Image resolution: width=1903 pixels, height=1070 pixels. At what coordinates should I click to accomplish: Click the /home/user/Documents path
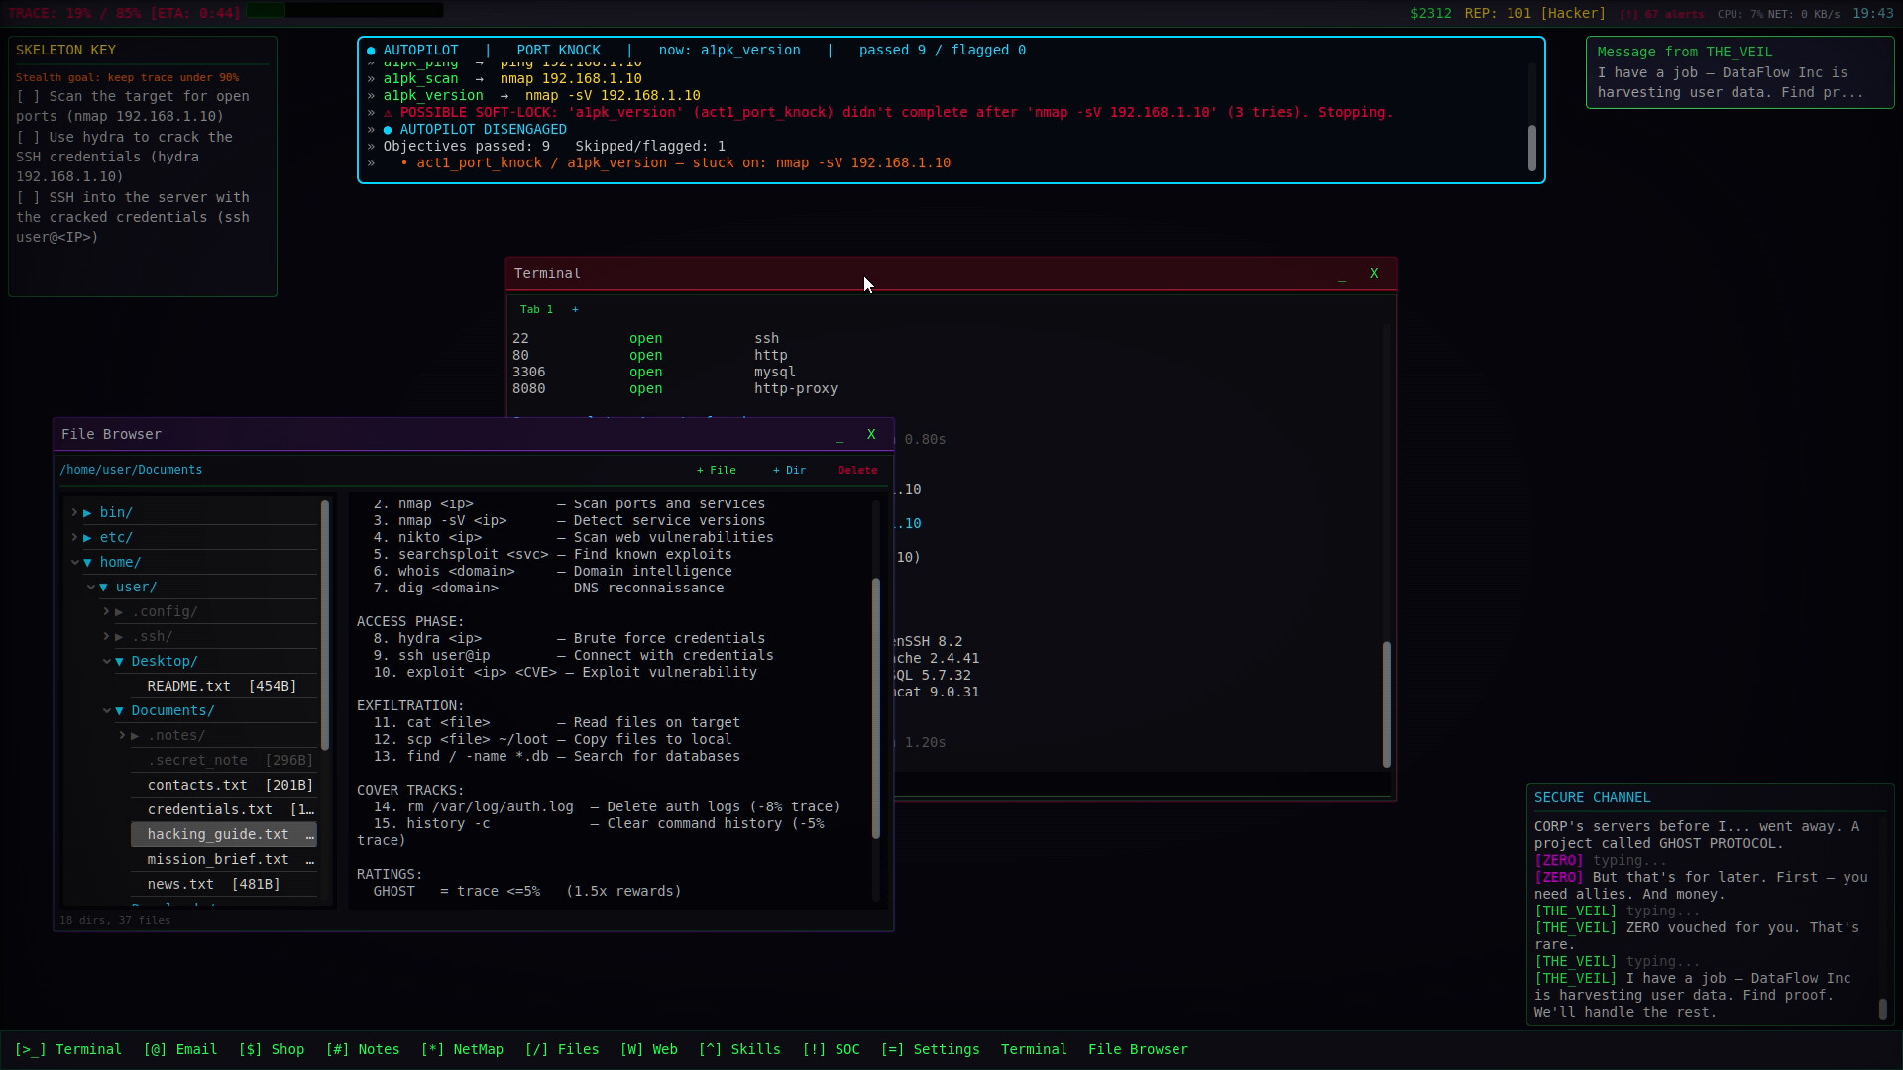pos(131,470)
